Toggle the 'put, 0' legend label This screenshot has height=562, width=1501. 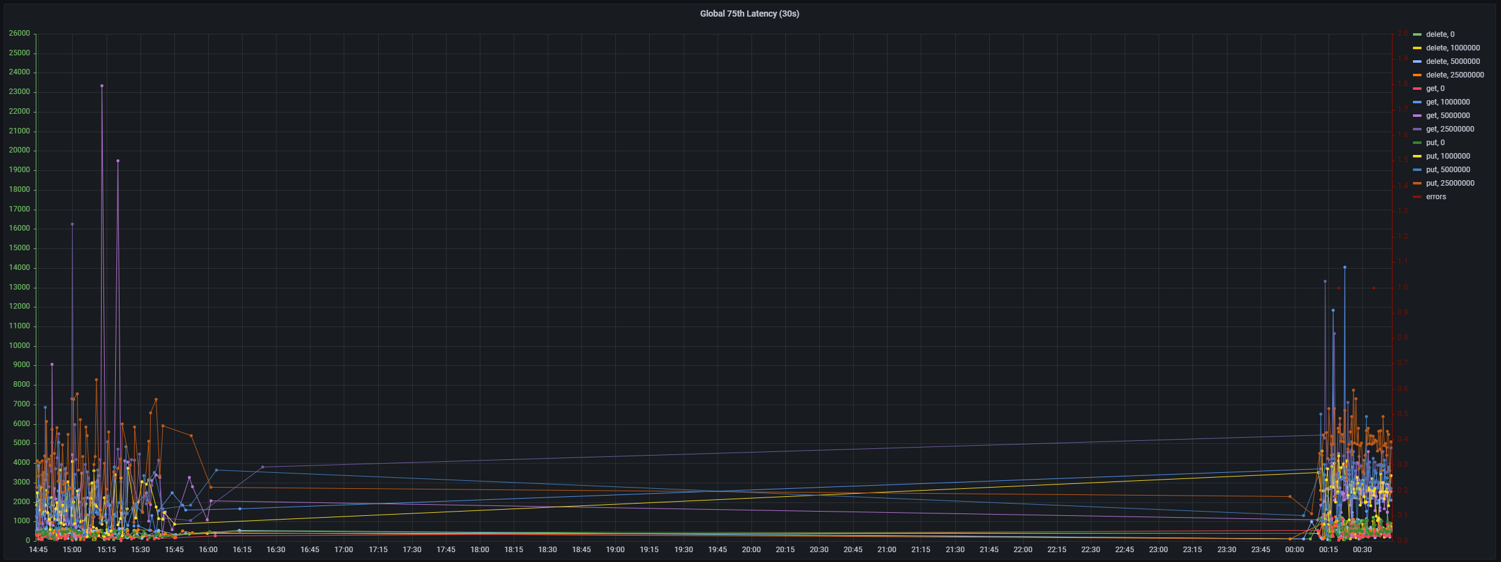pyautogui.click(x=1435, y=143)
